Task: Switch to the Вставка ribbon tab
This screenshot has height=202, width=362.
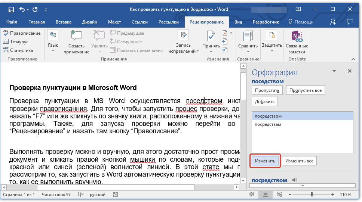Action: point(64,22)
